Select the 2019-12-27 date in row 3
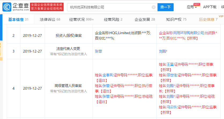Image resolution: width=224 pixels, height=119 pixels. (x=32, y=51)
